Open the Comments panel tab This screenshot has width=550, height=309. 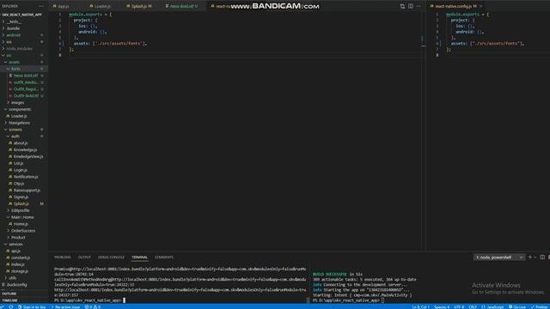point(164,257)
